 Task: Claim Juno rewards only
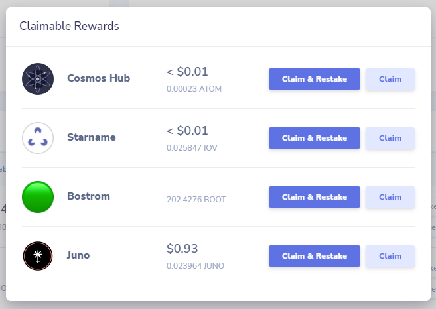pos(390,256)
